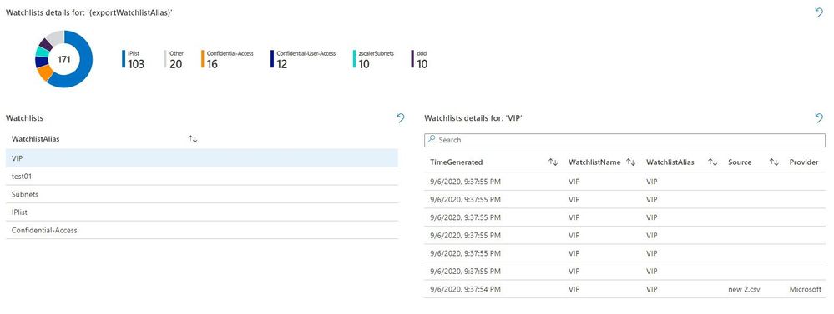Select the Subnets watchlist row
Viewport: 834px width, 314px height.
pyautogui.click(x=201, y=194)
